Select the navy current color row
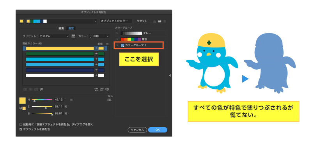Screen dimensions: 312x146 coord(60,70)
